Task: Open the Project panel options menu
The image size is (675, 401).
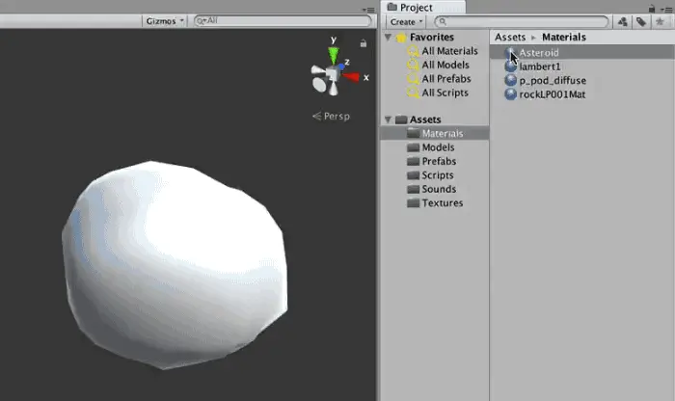Action: [x=666, y=9]
